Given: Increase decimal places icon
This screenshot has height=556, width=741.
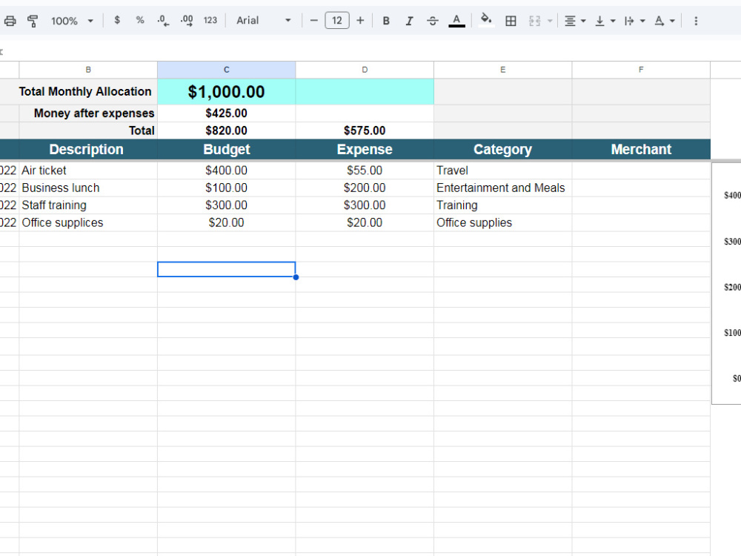Looking at the screenshot, I should click(x=187, y=20).
